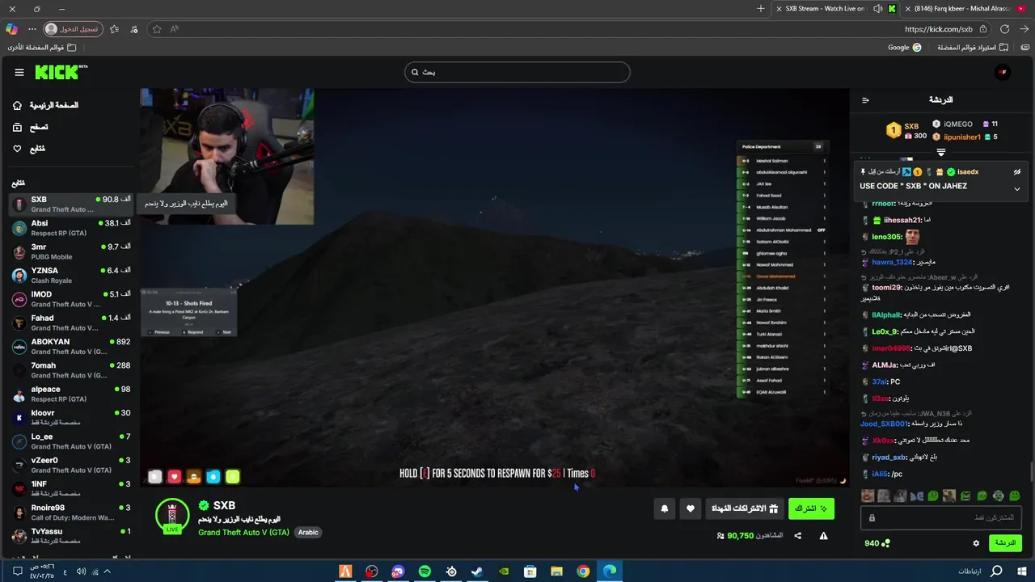The image size is (1035, 582).
Task: Open the home page sidebar item
Action: [46, 105]
